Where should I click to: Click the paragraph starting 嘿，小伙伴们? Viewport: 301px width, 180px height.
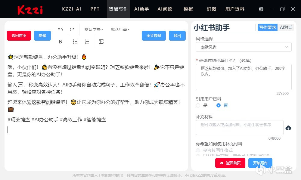tap(96, 71)
